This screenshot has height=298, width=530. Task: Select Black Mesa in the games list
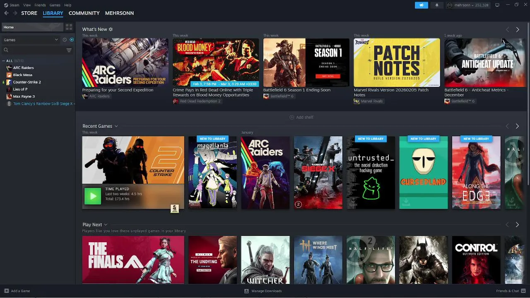point(22,75)
